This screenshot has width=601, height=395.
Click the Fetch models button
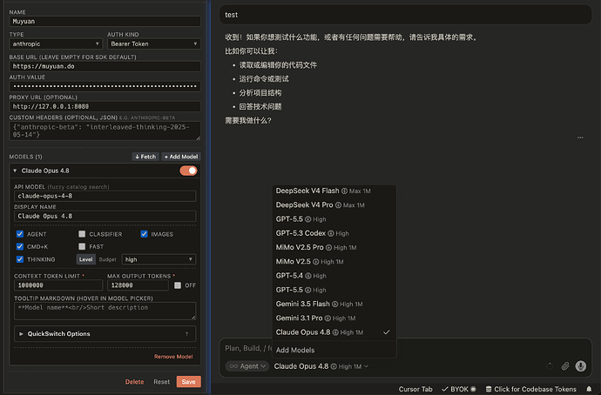click(x=145, y=157)
